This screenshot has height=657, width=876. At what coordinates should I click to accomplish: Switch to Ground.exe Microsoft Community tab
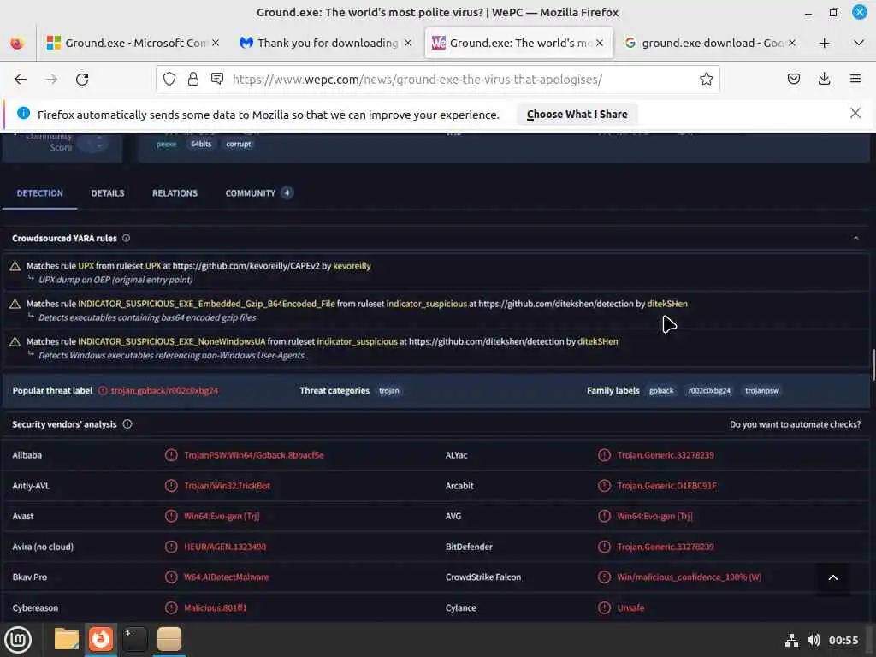[127, 43]
